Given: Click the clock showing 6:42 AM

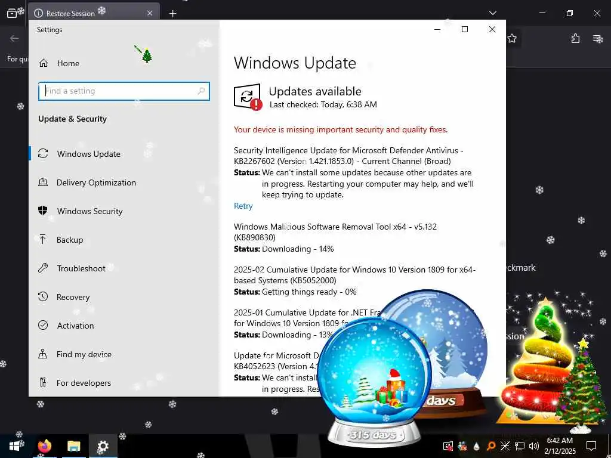Looking at the screenshot, I should pos(560,441).
